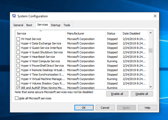Confirm with the OK button
This screenshot has width=168, height=120.
coord(84,108)
